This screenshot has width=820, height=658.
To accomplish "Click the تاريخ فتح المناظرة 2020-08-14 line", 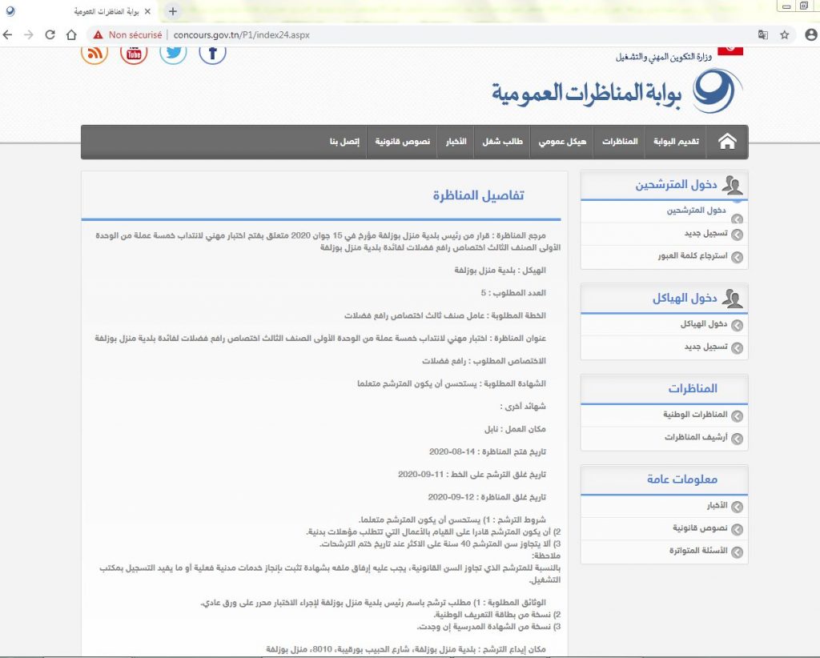I will [x=488, y=451].
